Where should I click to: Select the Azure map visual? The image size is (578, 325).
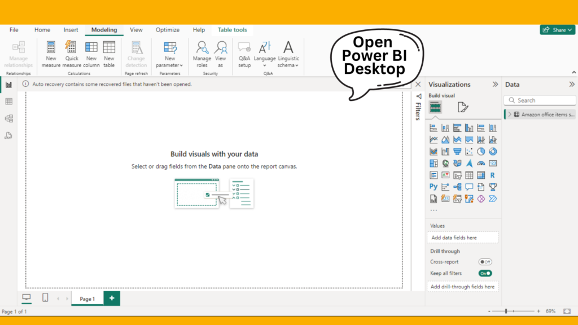469,163
